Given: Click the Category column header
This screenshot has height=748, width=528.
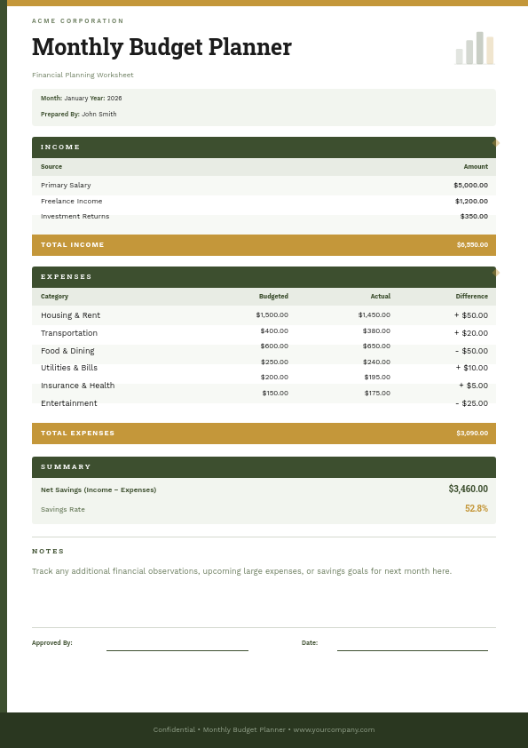Looking at the screenshot, I should click(x=54, y=296).
